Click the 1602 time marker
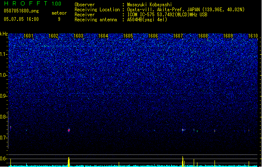 53,36
